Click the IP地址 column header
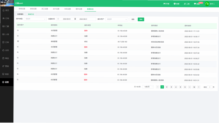This screenshot has width=219, height=123. pos(120,25)
